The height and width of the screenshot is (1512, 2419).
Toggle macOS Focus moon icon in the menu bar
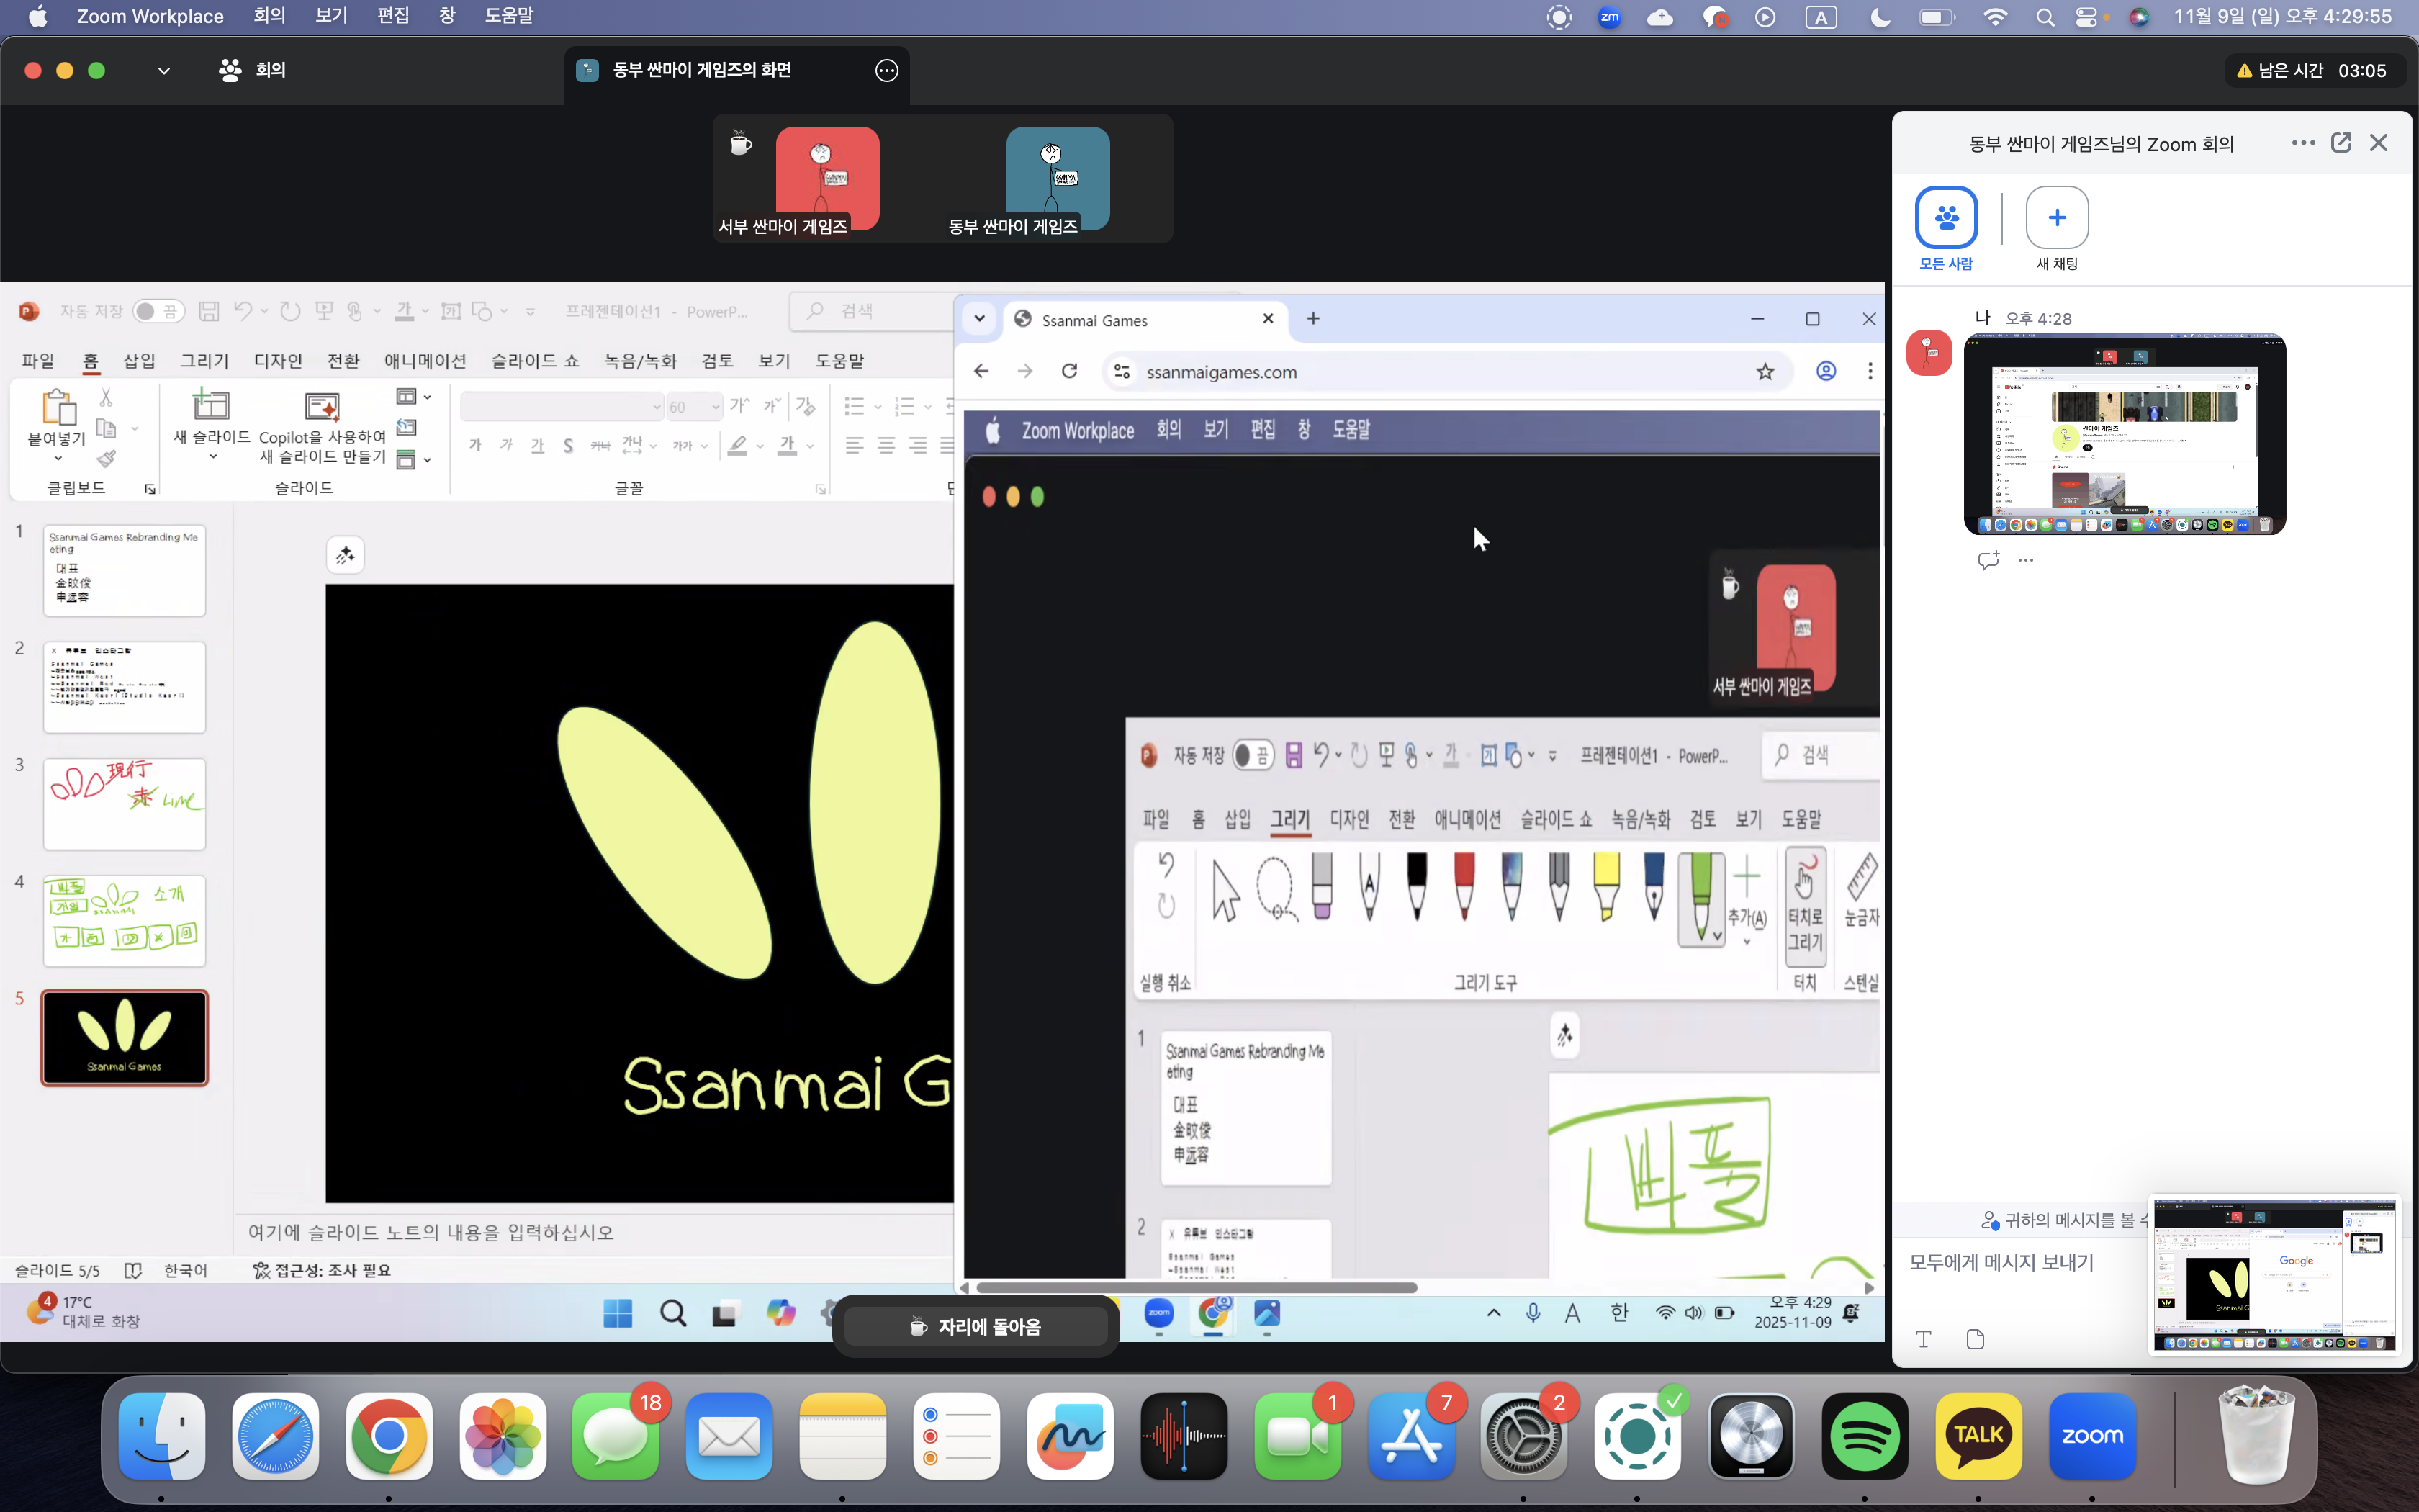point(1880,17)
